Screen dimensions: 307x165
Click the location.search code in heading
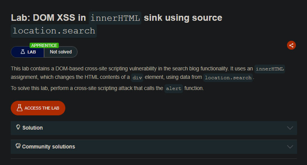[54, 31]
